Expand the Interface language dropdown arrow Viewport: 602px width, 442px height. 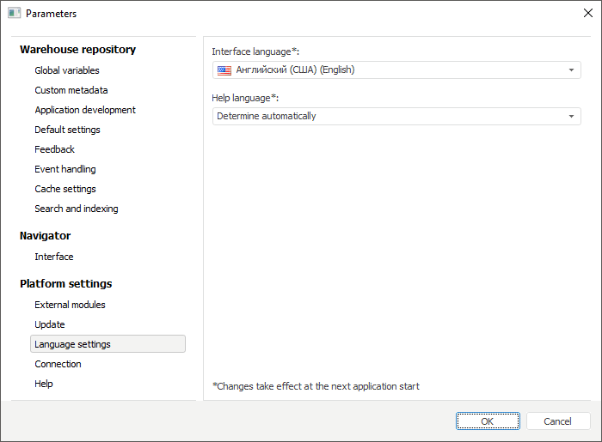point(571,70)
